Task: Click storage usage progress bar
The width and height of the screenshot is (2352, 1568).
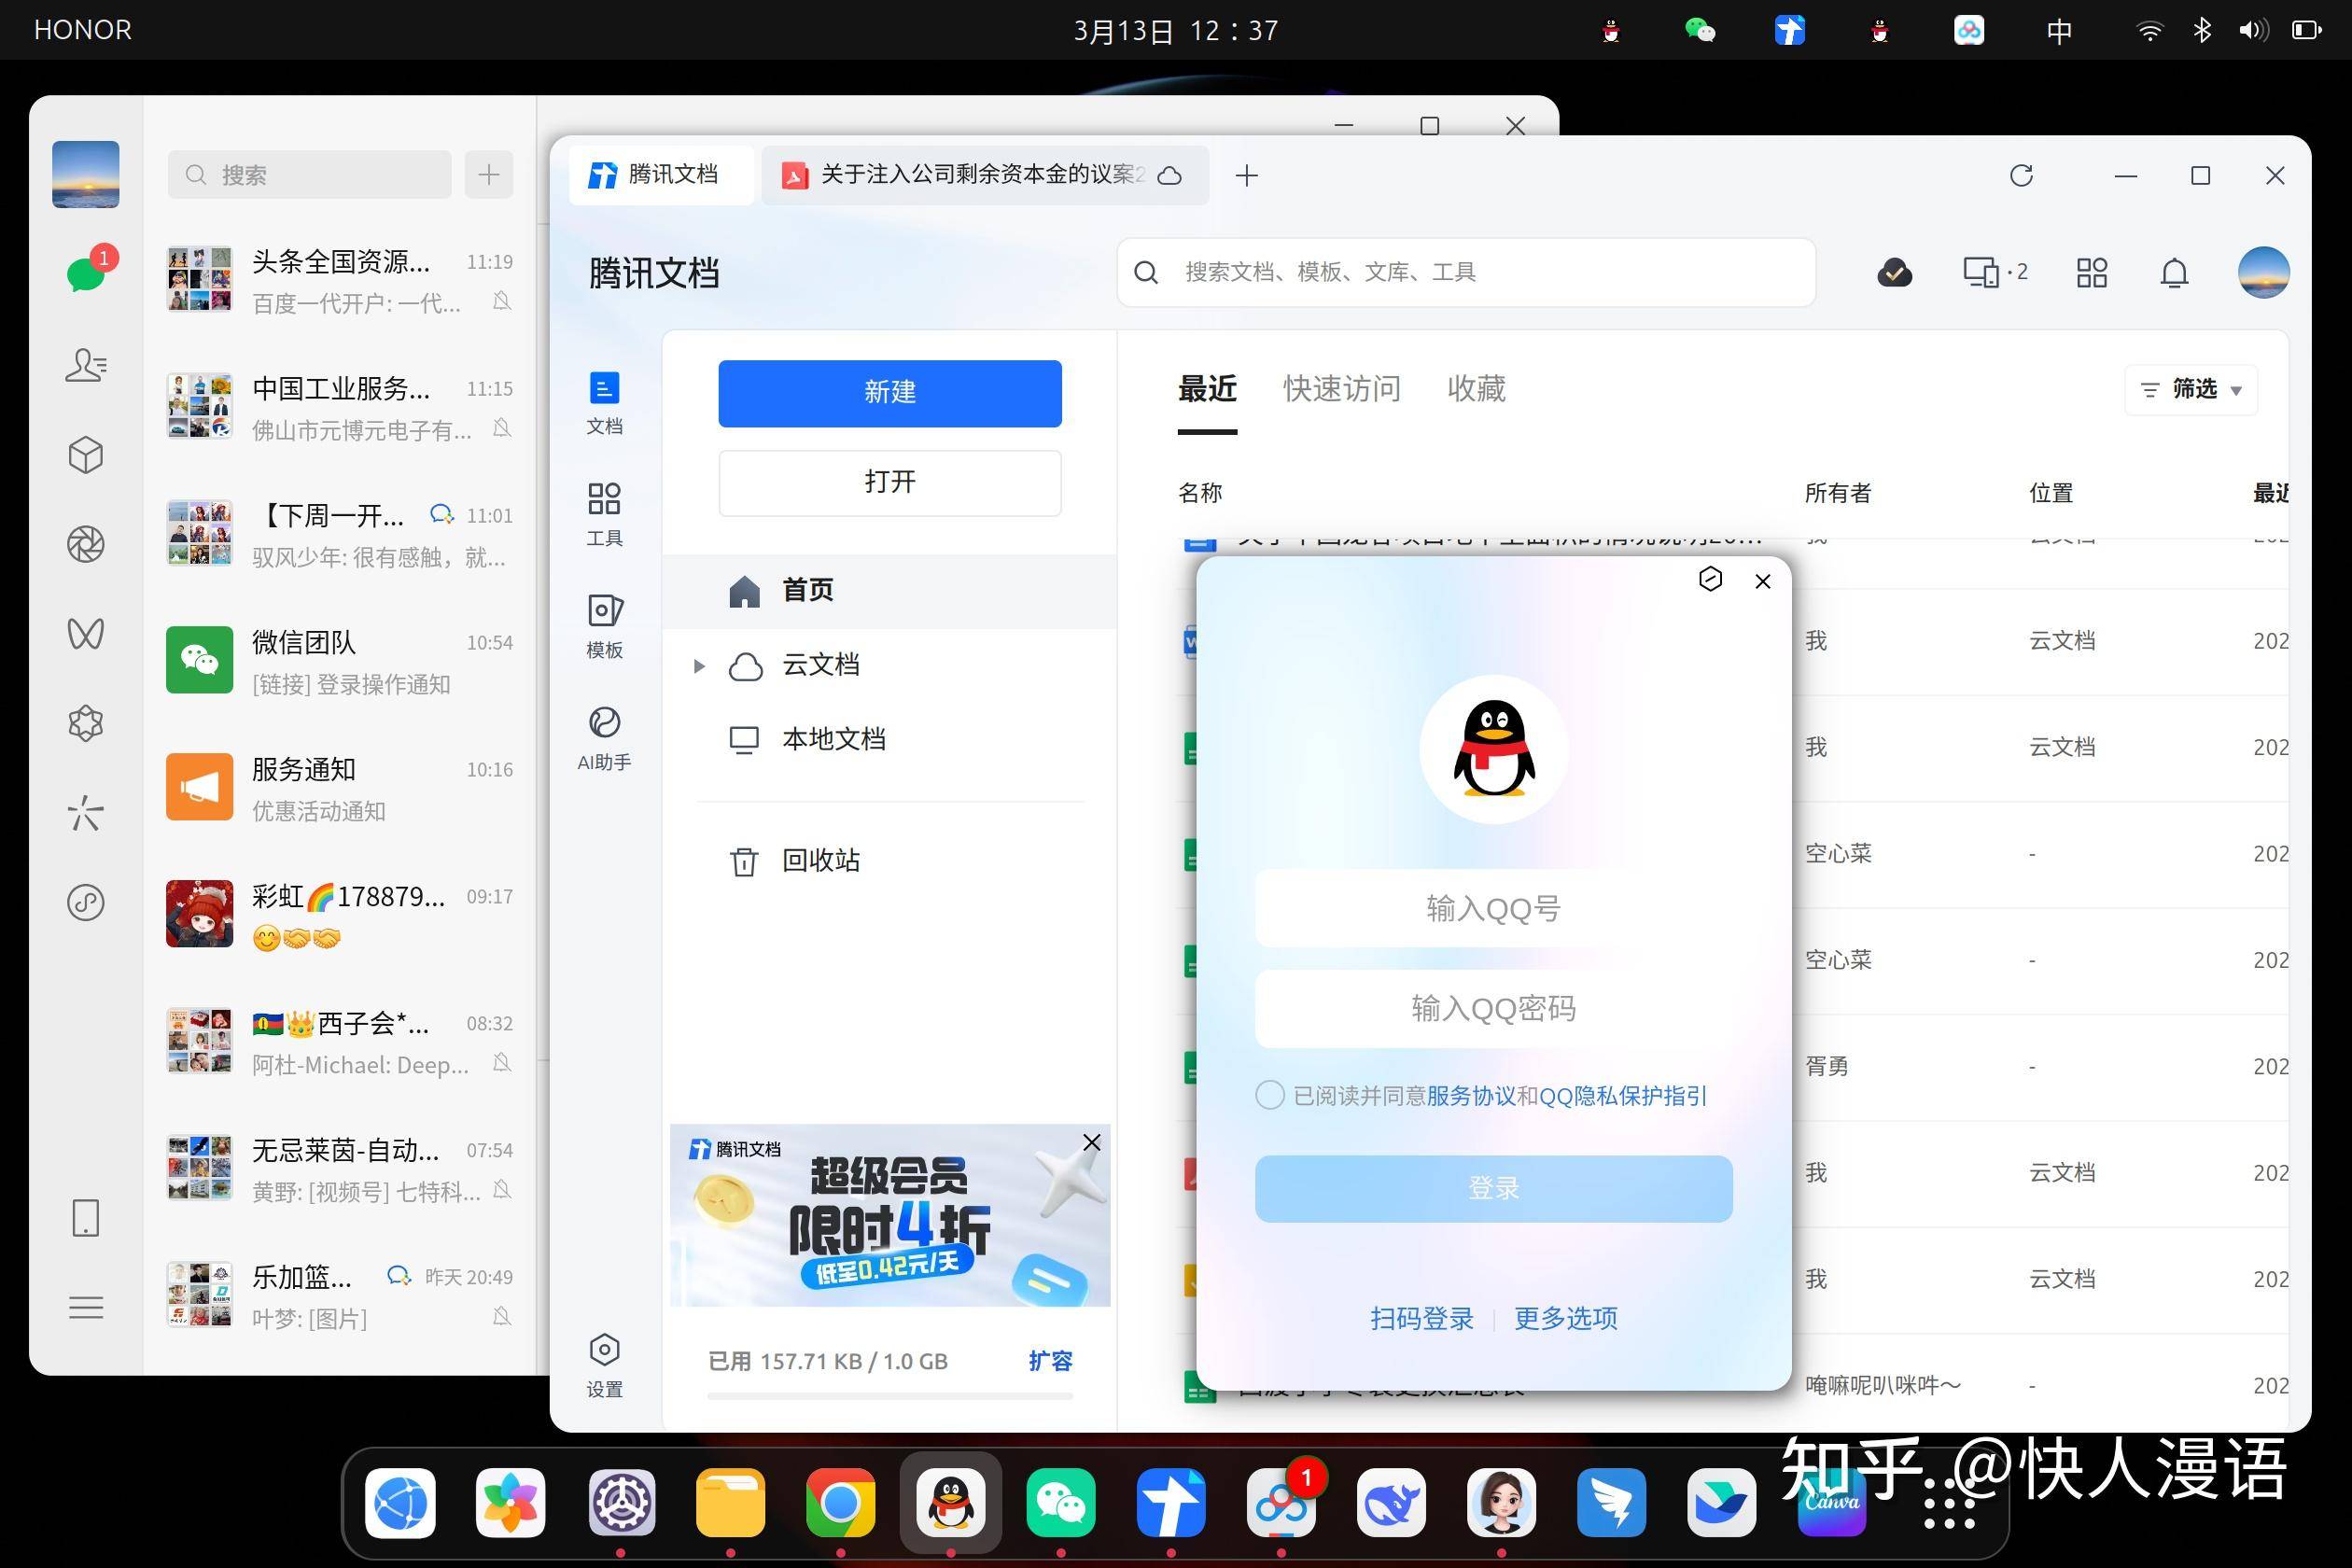Action: tap(889, 1396)
